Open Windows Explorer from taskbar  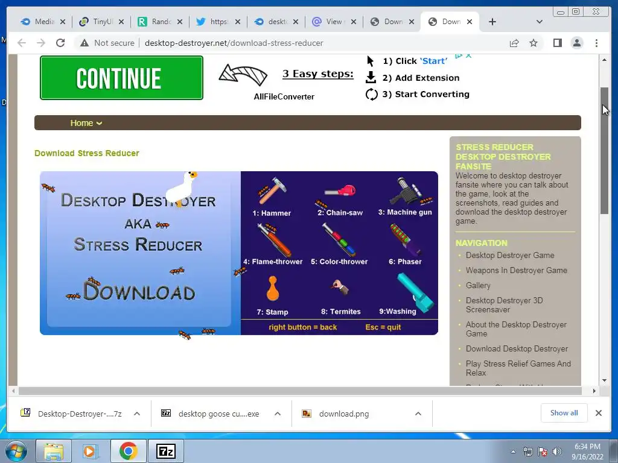click(x=54, y=451)
